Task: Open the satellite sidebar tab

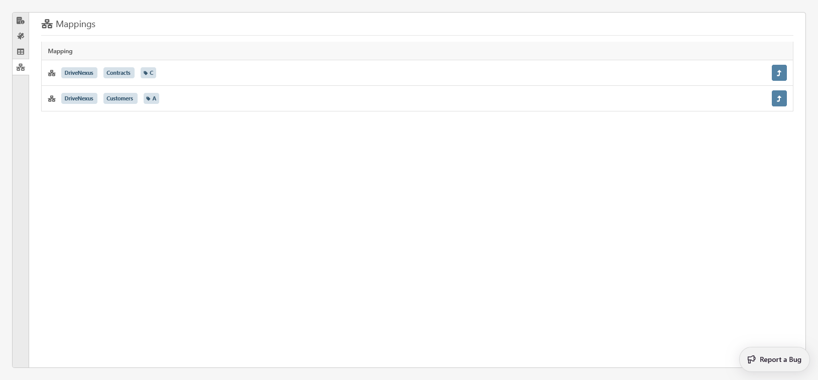Action: [x=21, y=36]
